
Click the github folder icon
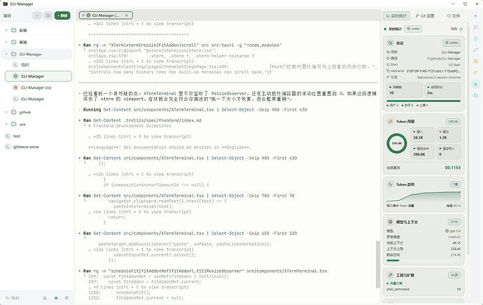[13, 112]
